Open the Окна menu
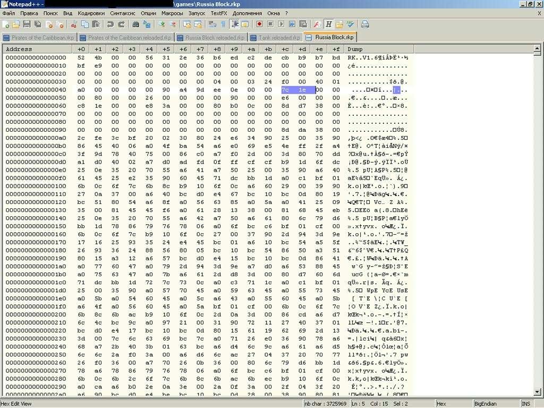This screenshot has height=408, width=544. (x=274, y=13)
